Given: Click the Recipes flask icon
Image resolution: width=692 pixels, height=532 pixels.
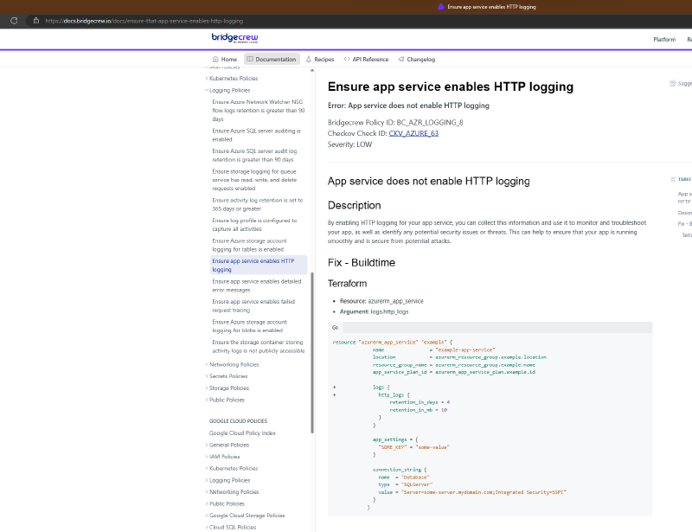Looking at the screenshot, I should (309, 60).
